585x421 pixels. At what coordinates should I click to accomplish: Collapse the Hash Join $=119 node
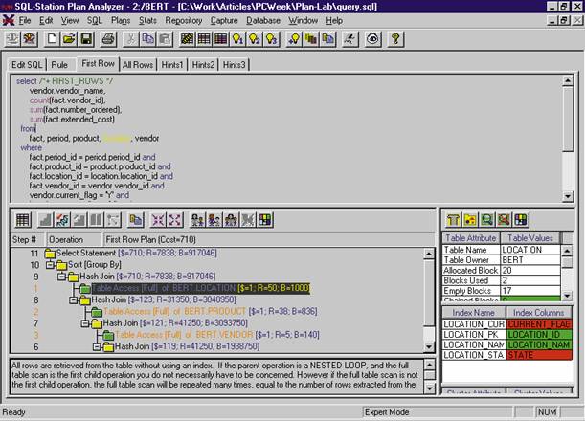[97, 346]
